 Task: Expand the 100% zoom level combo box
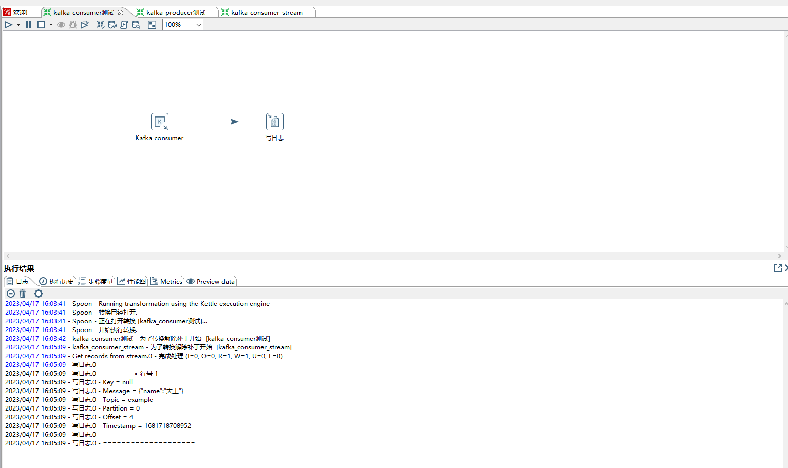198,25
